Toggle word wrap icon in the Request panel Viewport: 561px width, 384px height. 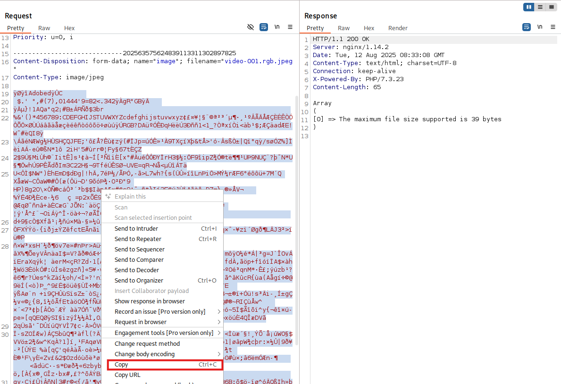pos(264,27)
